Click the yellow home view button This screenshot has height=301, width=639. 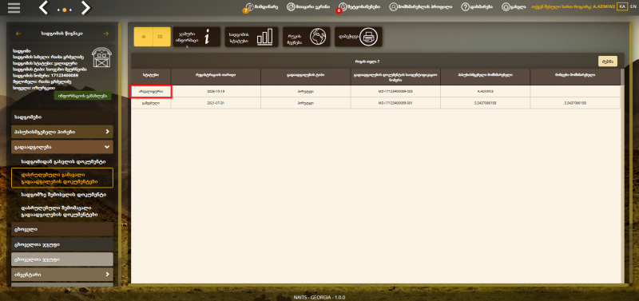[x=144, y=37]
